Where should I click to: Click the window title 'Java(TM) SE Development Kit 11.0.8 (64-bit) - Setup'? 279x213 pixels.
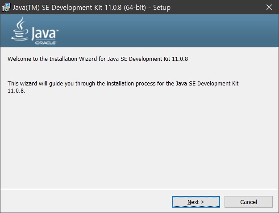(92, 8)
